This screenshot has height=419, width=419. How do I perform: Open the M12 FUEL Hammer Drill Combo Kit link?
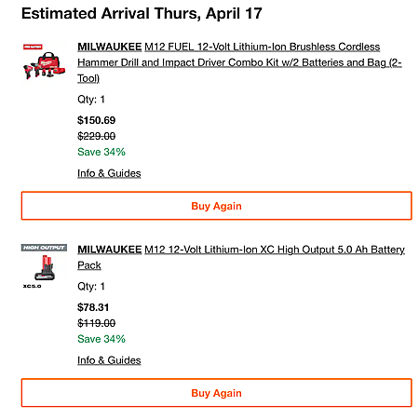[x=239, y=62]
